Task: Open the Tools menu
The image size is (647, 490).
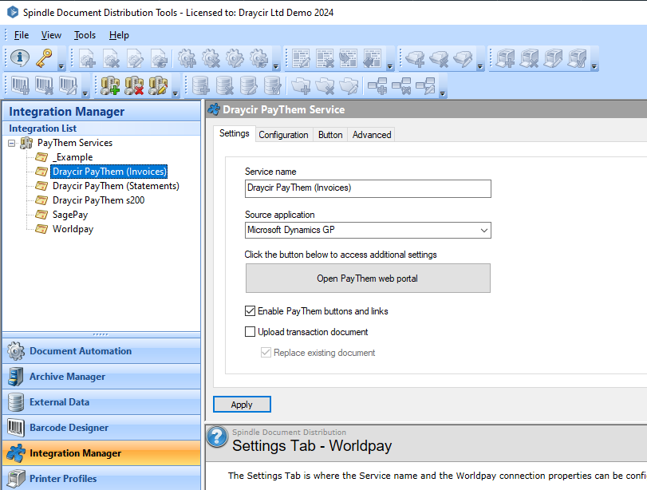Action: (85, 35)
